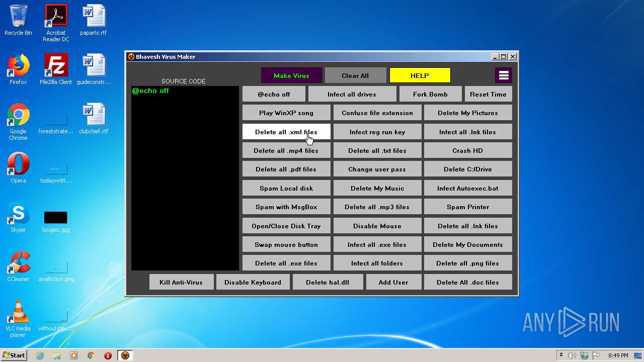The image size is (644, 362).
Task: Launch VLC media player shortcut
Action: coord(18,319)
